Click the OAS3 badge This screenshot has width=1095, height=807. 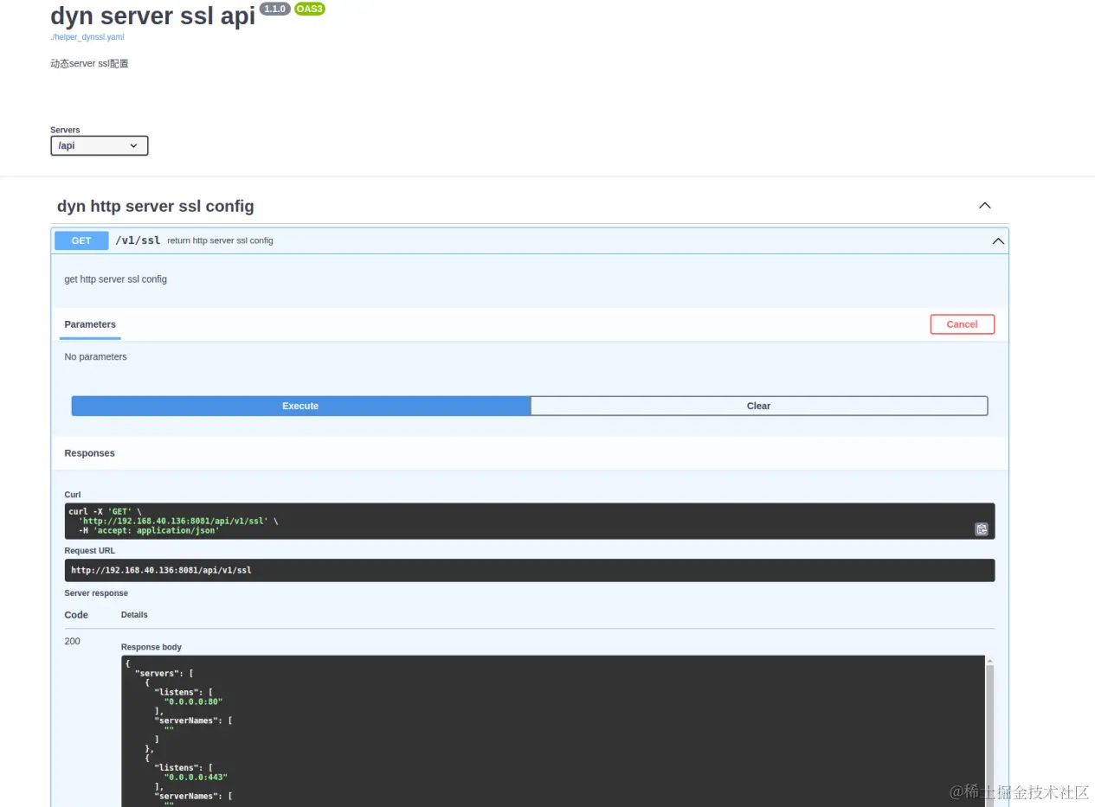(310, 9)
